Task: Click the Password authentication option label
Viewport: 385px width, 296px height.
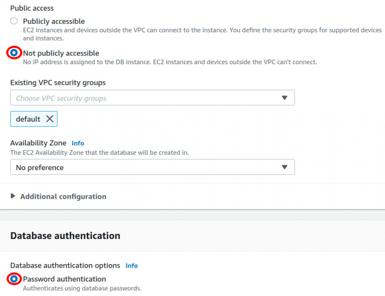Action: pos(64,279)
